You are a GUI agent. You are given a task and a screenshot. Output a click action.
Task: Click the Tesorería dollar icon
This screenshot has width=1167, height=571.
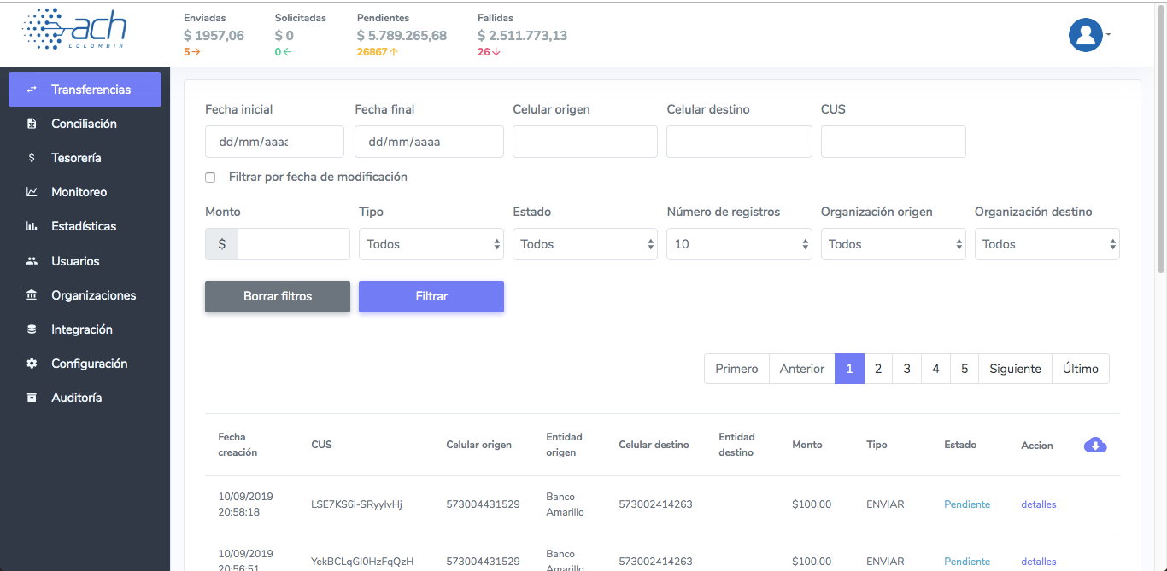tap(32, 158)
